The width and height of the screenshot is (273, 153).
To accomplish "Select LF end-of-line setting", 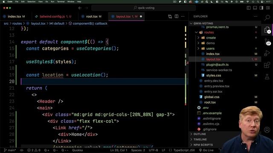I will coord(163,150).
